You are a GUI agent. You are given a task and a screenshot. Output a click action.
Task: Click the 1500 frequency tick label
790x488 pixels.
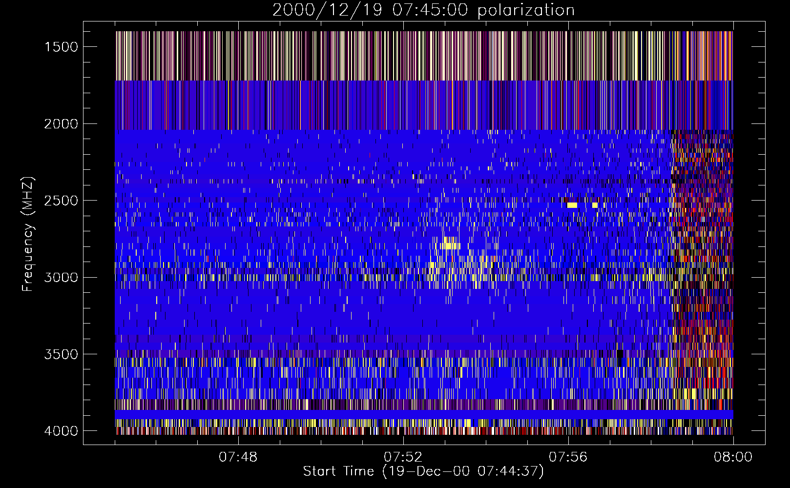tap(61, 47)
